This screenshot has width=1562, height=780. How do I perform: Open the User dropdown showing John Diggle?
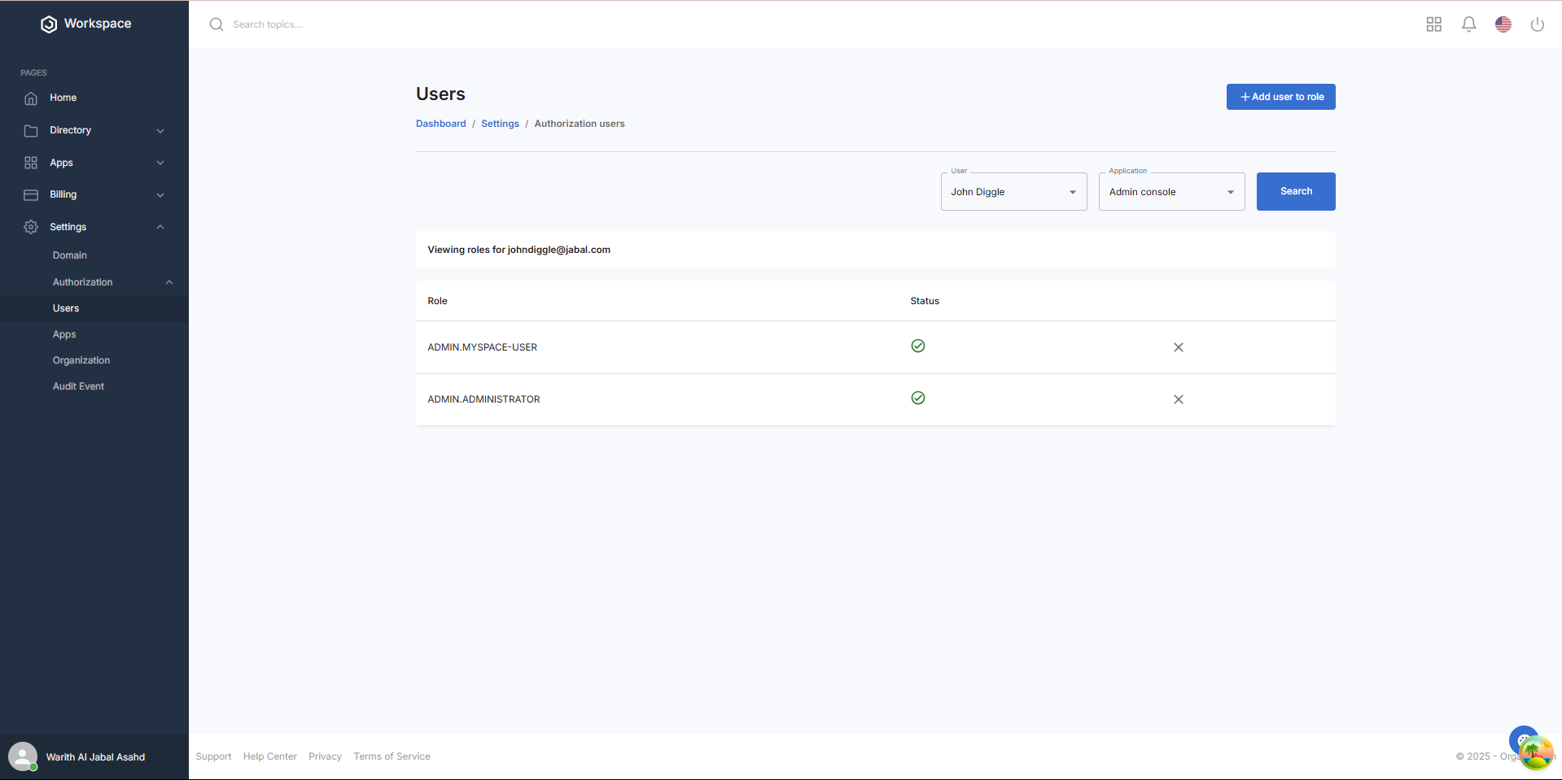1013,192
